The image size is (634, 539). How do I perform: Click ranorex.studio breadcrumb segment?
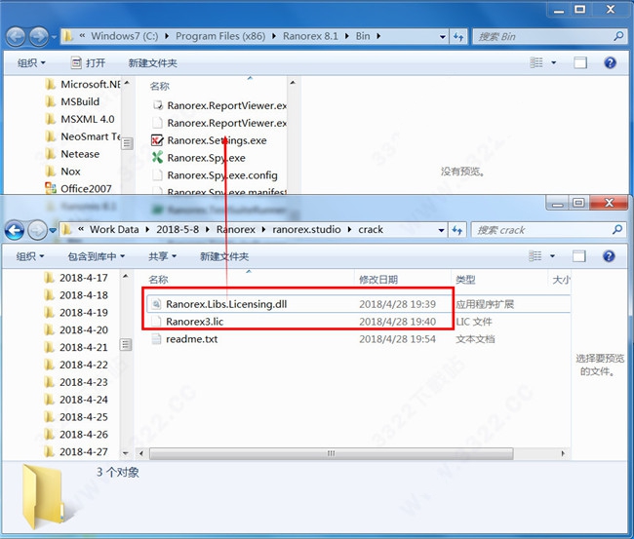[x=306, y=229]
